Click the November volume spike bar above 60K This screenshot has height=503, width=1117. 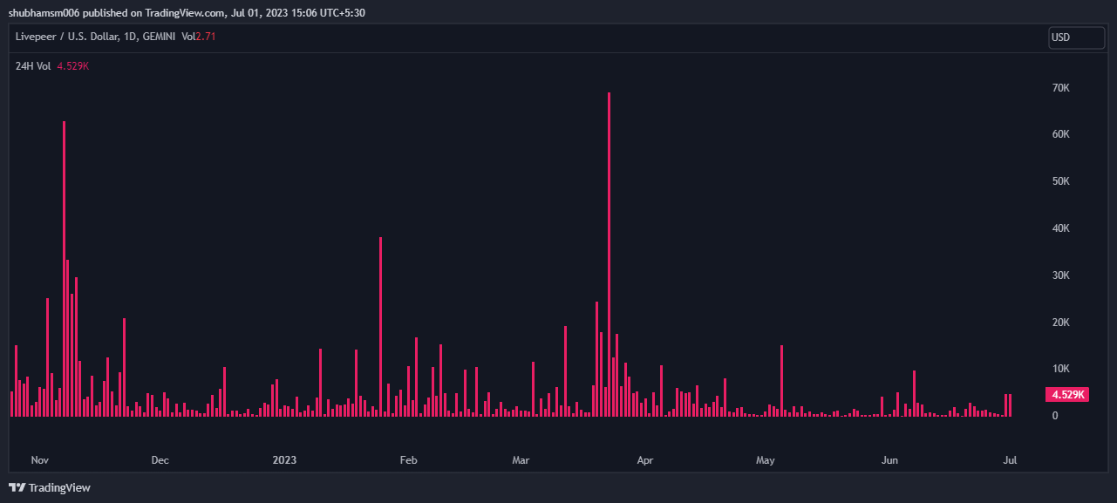coord(64,269)
